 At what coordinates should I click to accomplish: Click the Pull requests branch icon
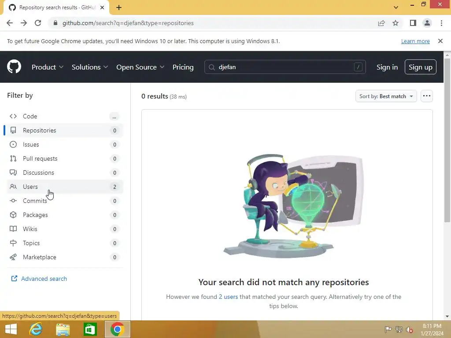tap(13, 158)
